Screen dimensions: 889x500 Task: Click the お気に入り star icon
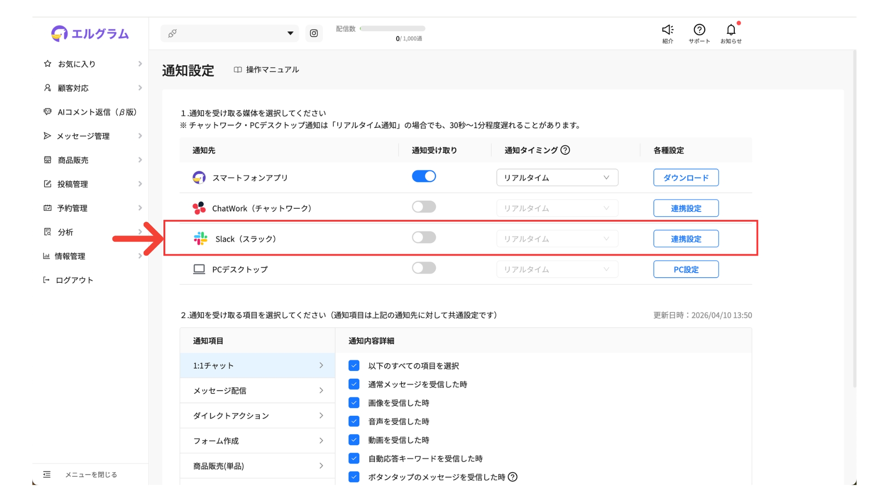(47, 63)
